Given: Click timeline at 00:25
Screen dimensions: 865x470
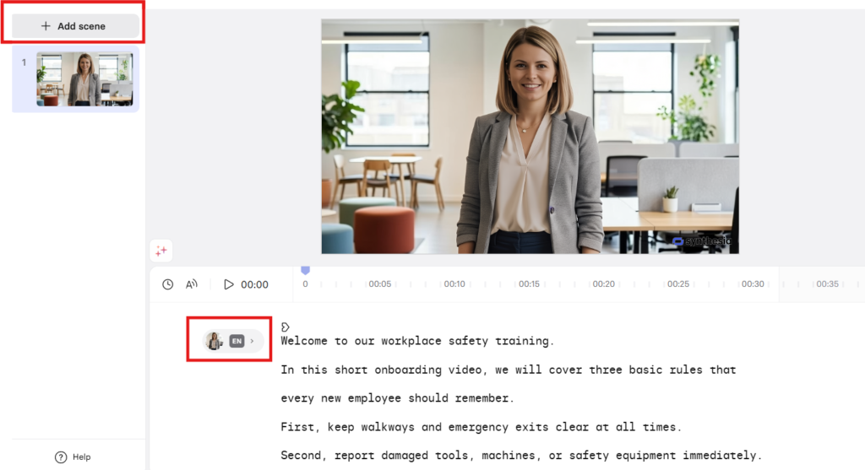Looking at the screenshot, I should click(678, 284).
